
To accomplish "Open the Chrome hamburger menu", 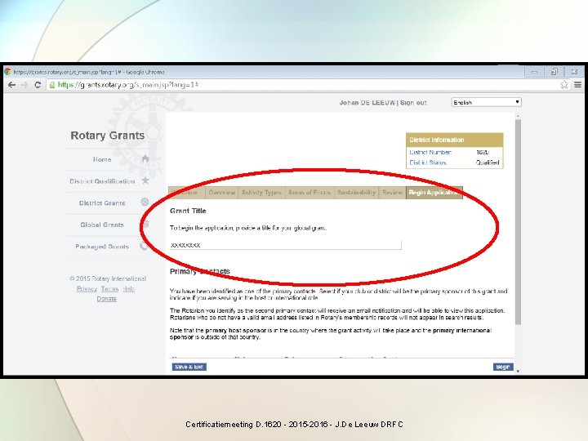I will 578,85.
